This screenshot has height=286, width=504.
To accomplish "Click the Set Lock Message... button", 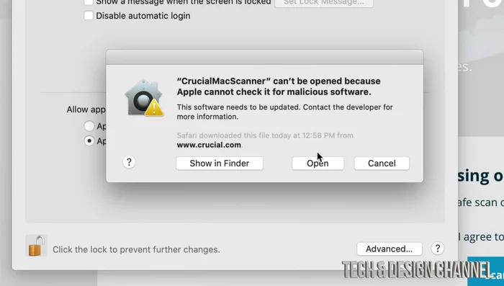I will pos(324,3).
